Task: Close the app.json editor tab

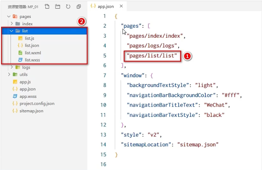Action: coord(121,6)
